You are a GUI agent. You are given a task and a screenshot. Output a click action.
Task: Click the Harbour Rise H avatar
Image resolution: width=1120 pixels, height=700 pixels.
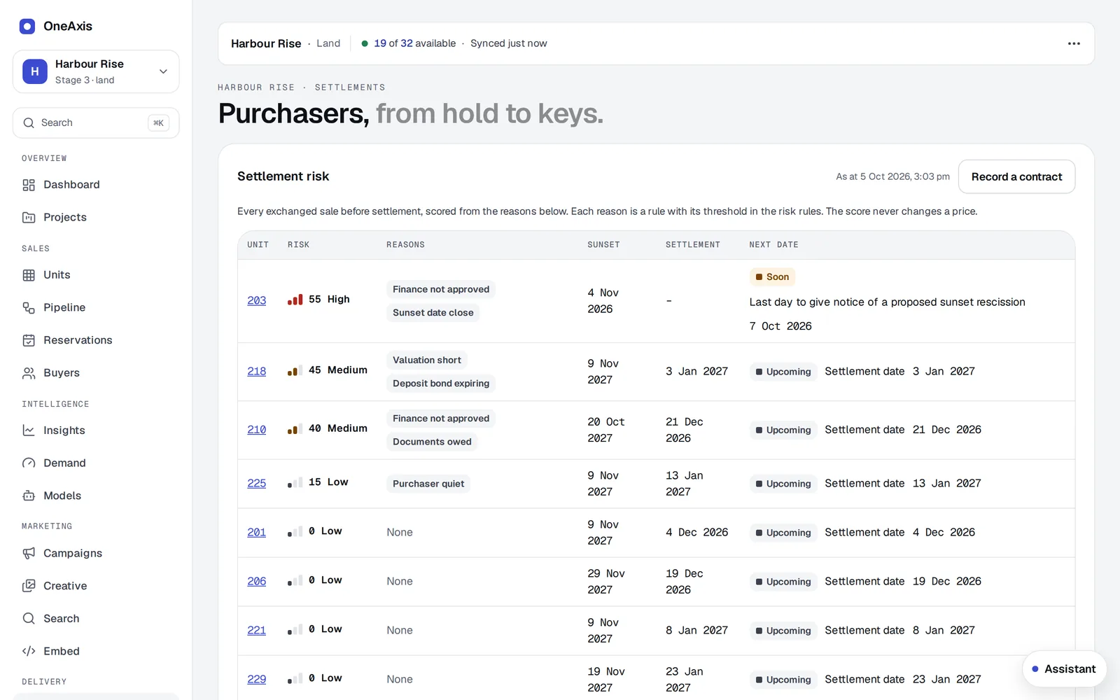click(35, 71)
